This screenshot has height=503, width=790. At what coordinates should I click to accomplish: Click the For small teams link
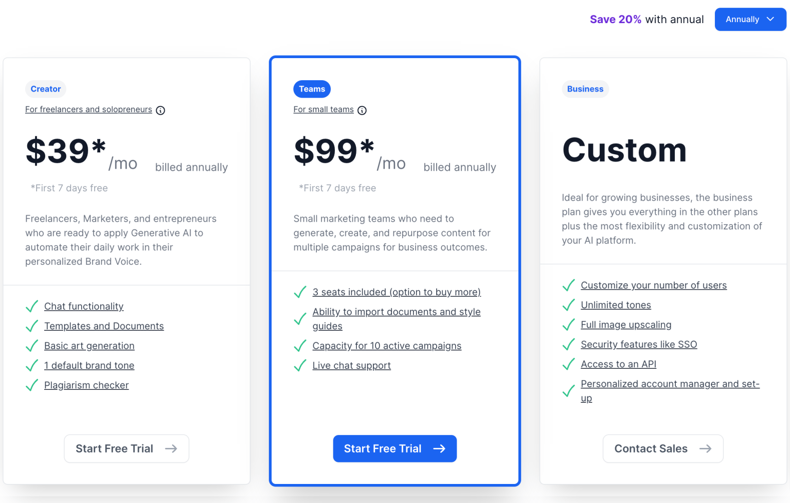pyautogui.click(x=324, y=110)
